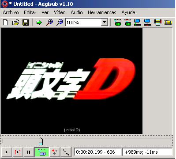Viewport: 176px width, 159px height.
Task: Click the video seek slider handle
Action: coord(41,141)
